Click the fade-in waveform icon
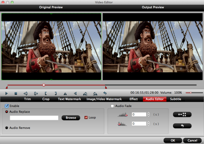The width and height of the screenshot is (204, 144). (122, 114)
